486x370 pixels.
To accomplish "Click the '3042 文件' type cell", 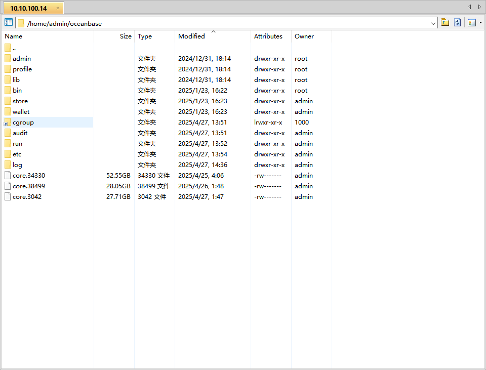I will click(152, 196).
